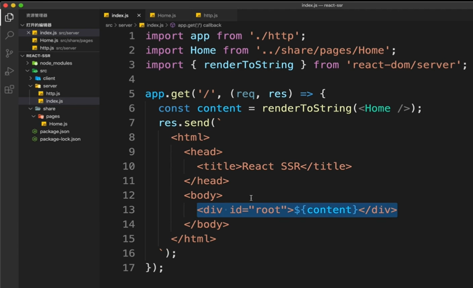Click the selected div id="root" line
Screen dimensions: 473x288
point(297,210)
